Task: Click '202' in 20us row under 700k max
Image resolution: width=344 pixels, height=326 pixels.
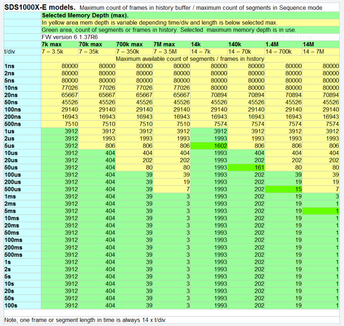Action: 134,160
